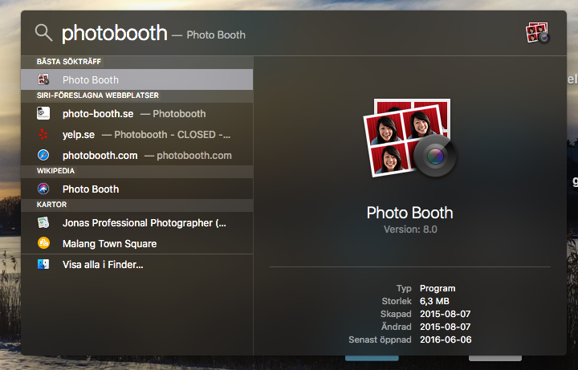The width and height of the screenshot is (578, 370).
Task: Open the photobooth.com website suggestion
Action: [137, 155]
